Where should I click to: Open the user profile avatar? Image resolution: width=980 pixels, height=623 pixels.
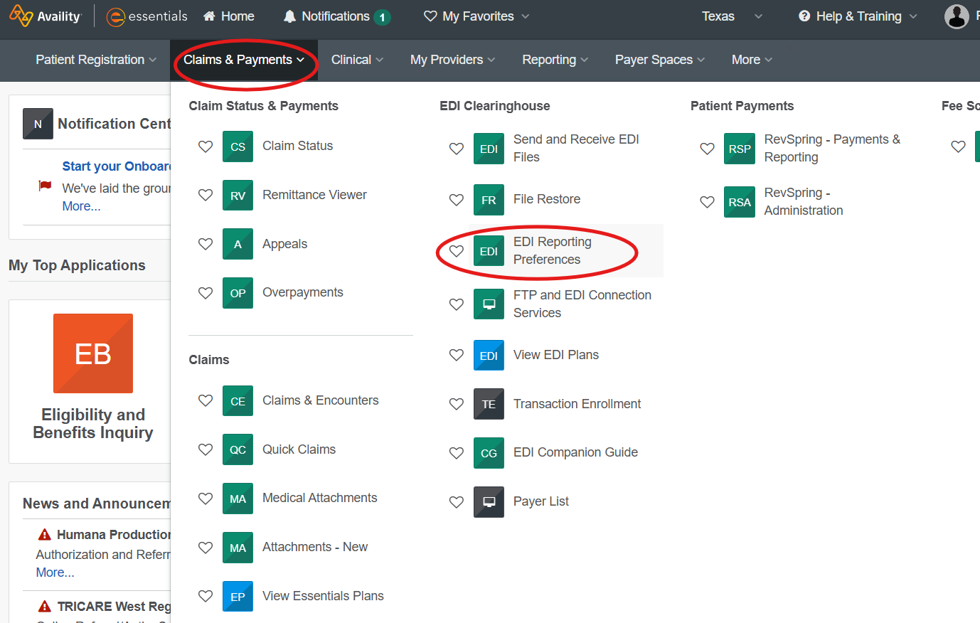coord(957,16)
